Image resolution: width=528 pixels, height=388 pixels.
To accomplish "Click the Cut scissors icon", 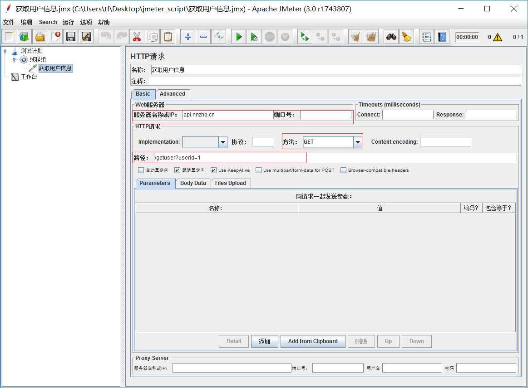I will pyautogui.click(x=137, y=37).
